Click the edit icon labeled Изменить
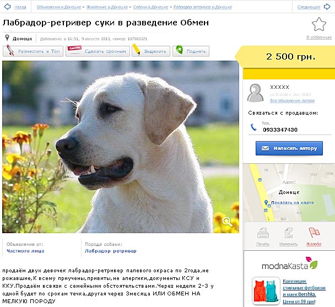335x307 pixels. click(288, 233)
